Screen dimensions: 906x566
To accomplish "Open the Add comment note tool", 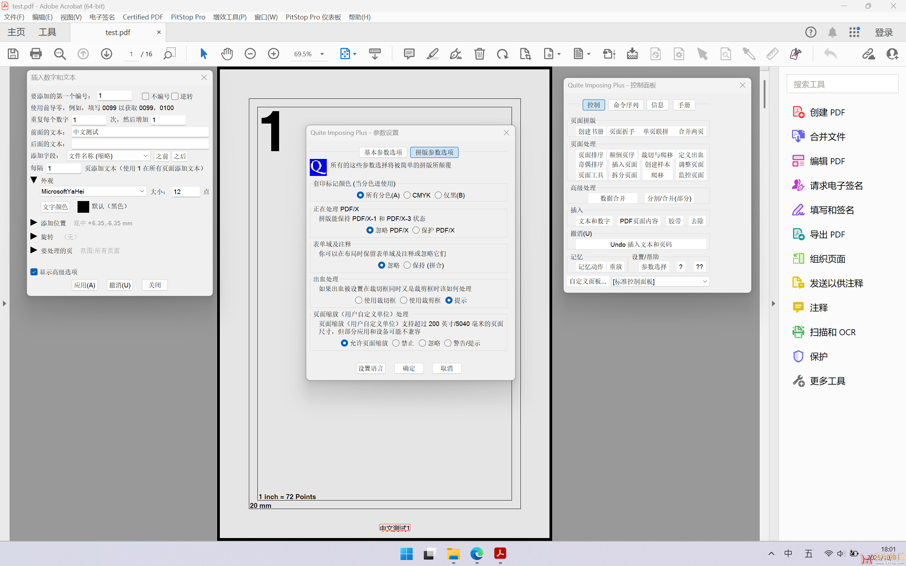I will 409,54.
